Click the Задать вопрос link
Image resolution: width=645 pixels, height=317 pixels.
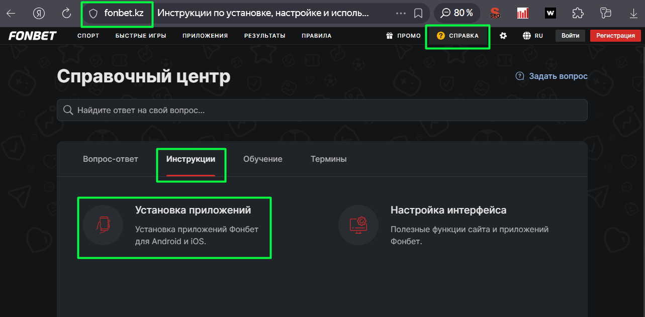click(558, 76)
